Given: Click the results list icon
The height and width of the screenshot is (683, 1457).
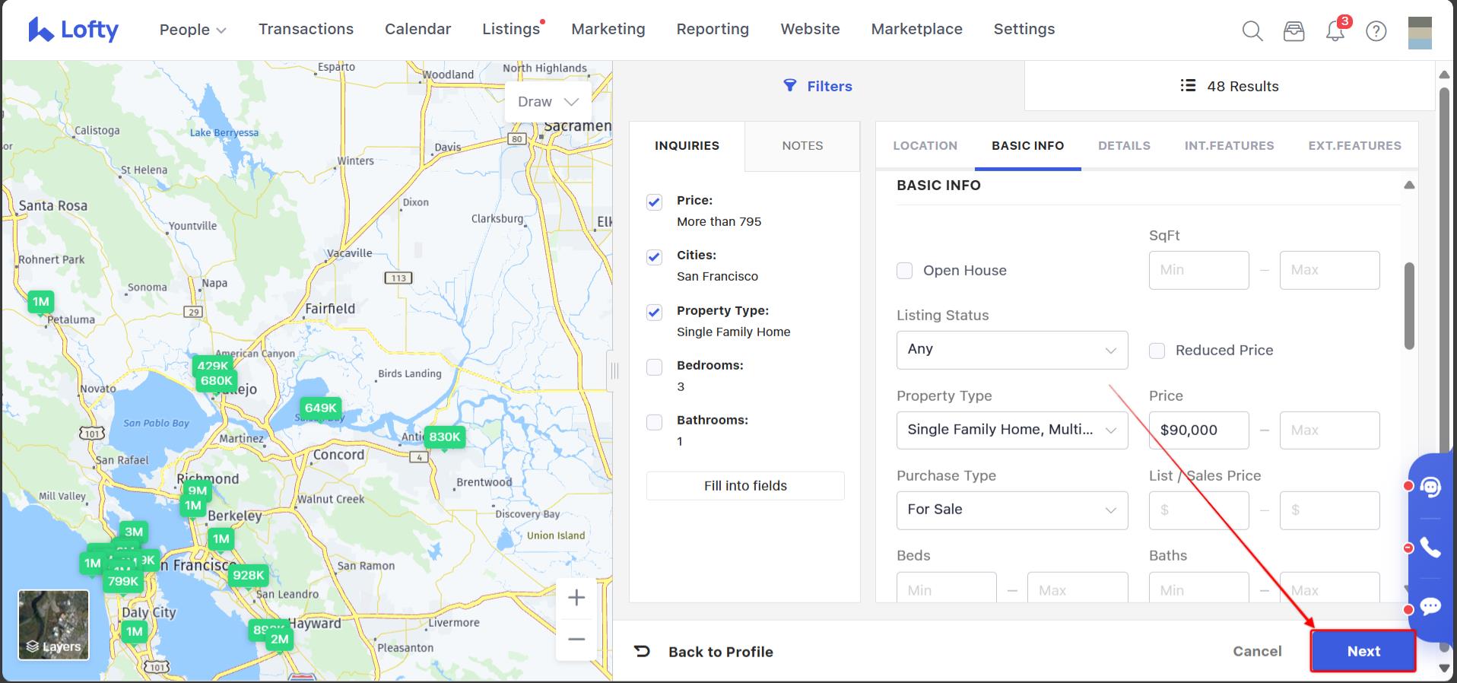Looking at the screenshot, I should pyautogui.click(x=1188, y=86).
